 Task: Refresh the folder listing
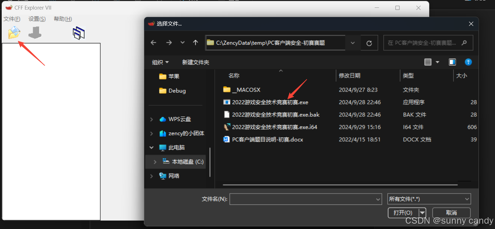coord(369,43)
